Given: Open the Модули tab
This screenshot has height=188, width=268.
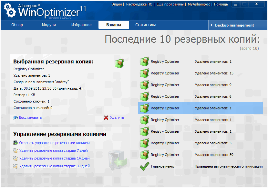Looking at the screenshot, I should click(49, 25).
